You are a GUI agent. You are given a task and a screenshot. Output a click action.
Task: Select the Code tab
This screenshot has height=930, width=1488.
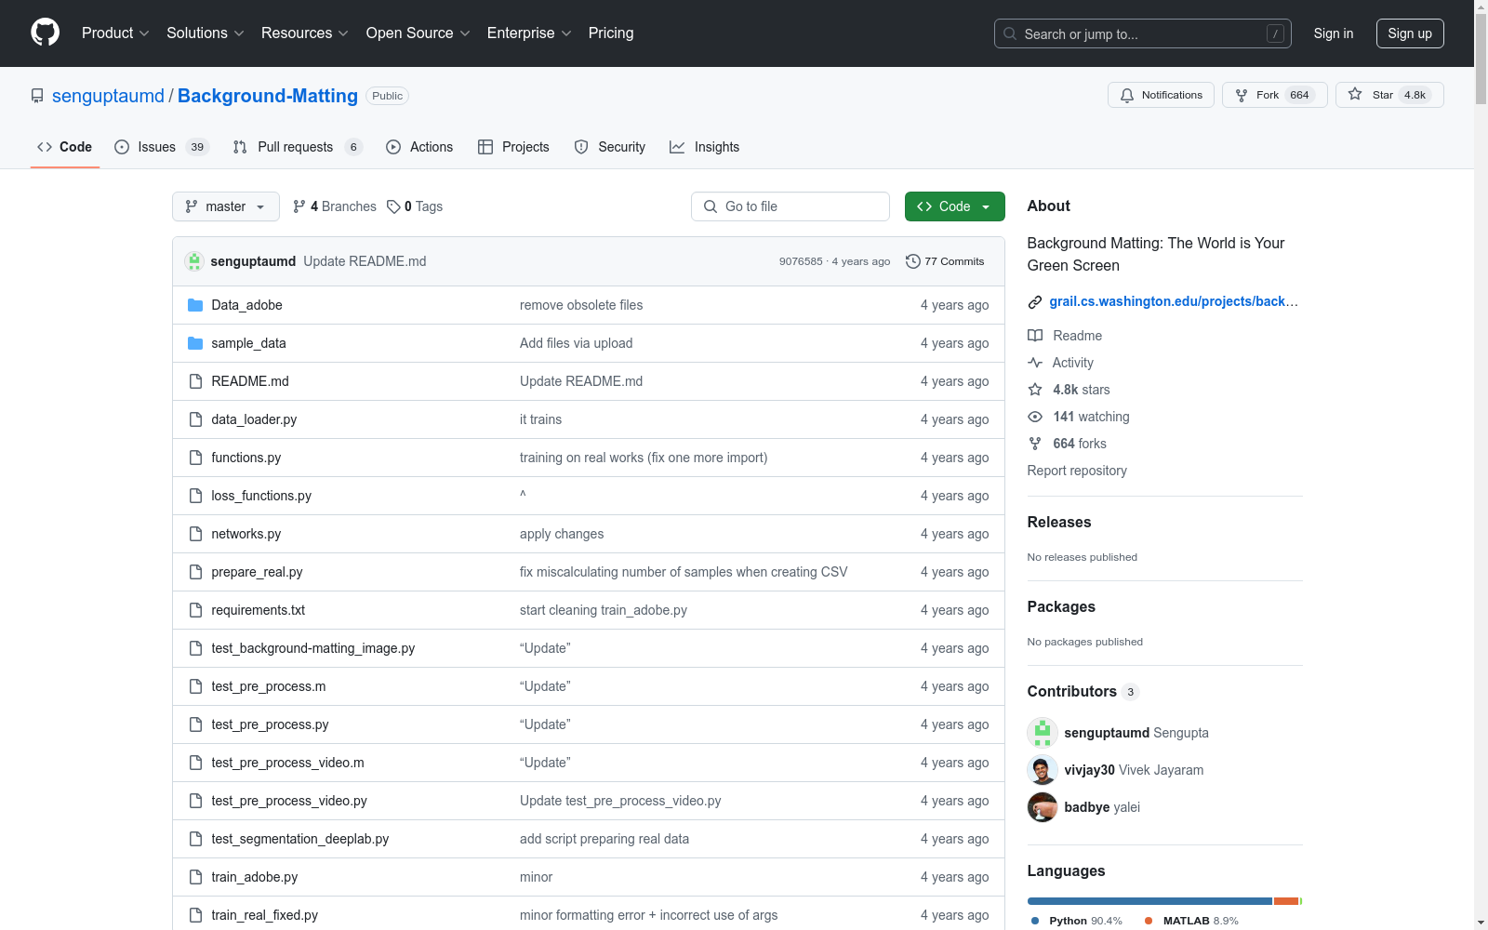tap(65, 147)
